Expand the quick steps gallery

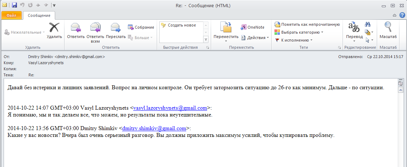coord(206,39)
